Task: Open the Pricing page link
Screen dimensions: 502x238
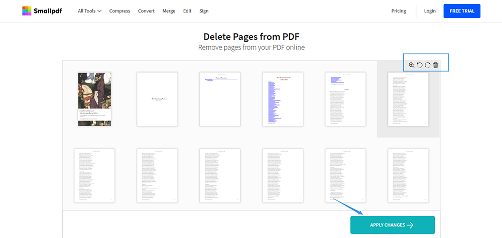Action: pyautogui.click(x=399, y=11)
